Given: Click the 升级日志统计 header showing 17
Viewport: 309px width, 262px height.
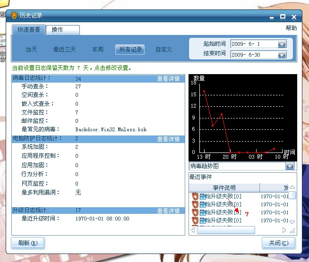Looking at the screenshot, I should [x=98, y=211].
